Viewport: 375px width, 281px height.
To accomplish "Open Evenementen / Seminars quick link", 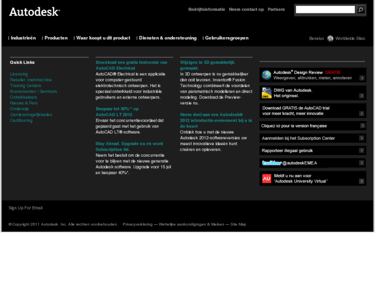I will click(34, 91).
